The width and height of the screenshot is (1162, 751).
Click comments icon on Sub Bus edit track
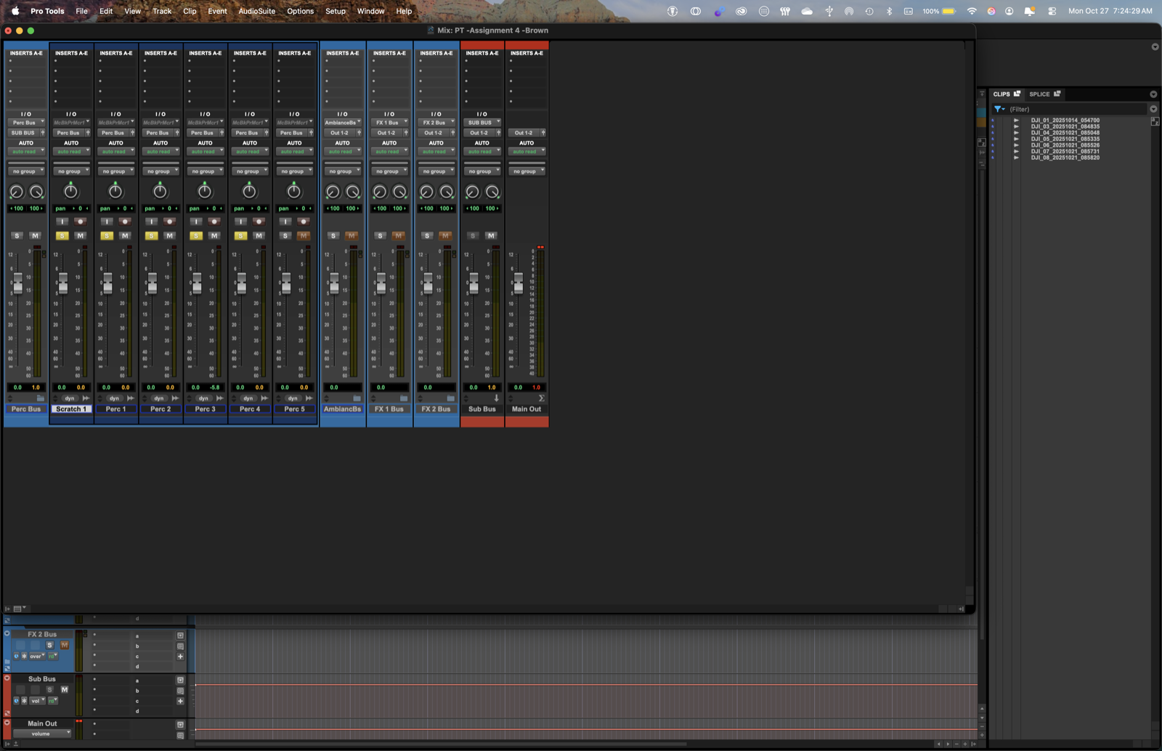click(180, 691)
